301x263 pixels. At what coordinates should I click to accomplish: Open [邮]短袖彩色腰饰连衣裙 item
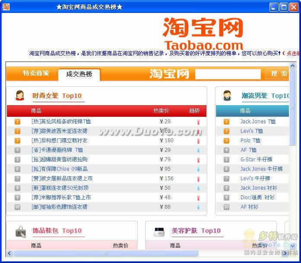coord(59,207)
